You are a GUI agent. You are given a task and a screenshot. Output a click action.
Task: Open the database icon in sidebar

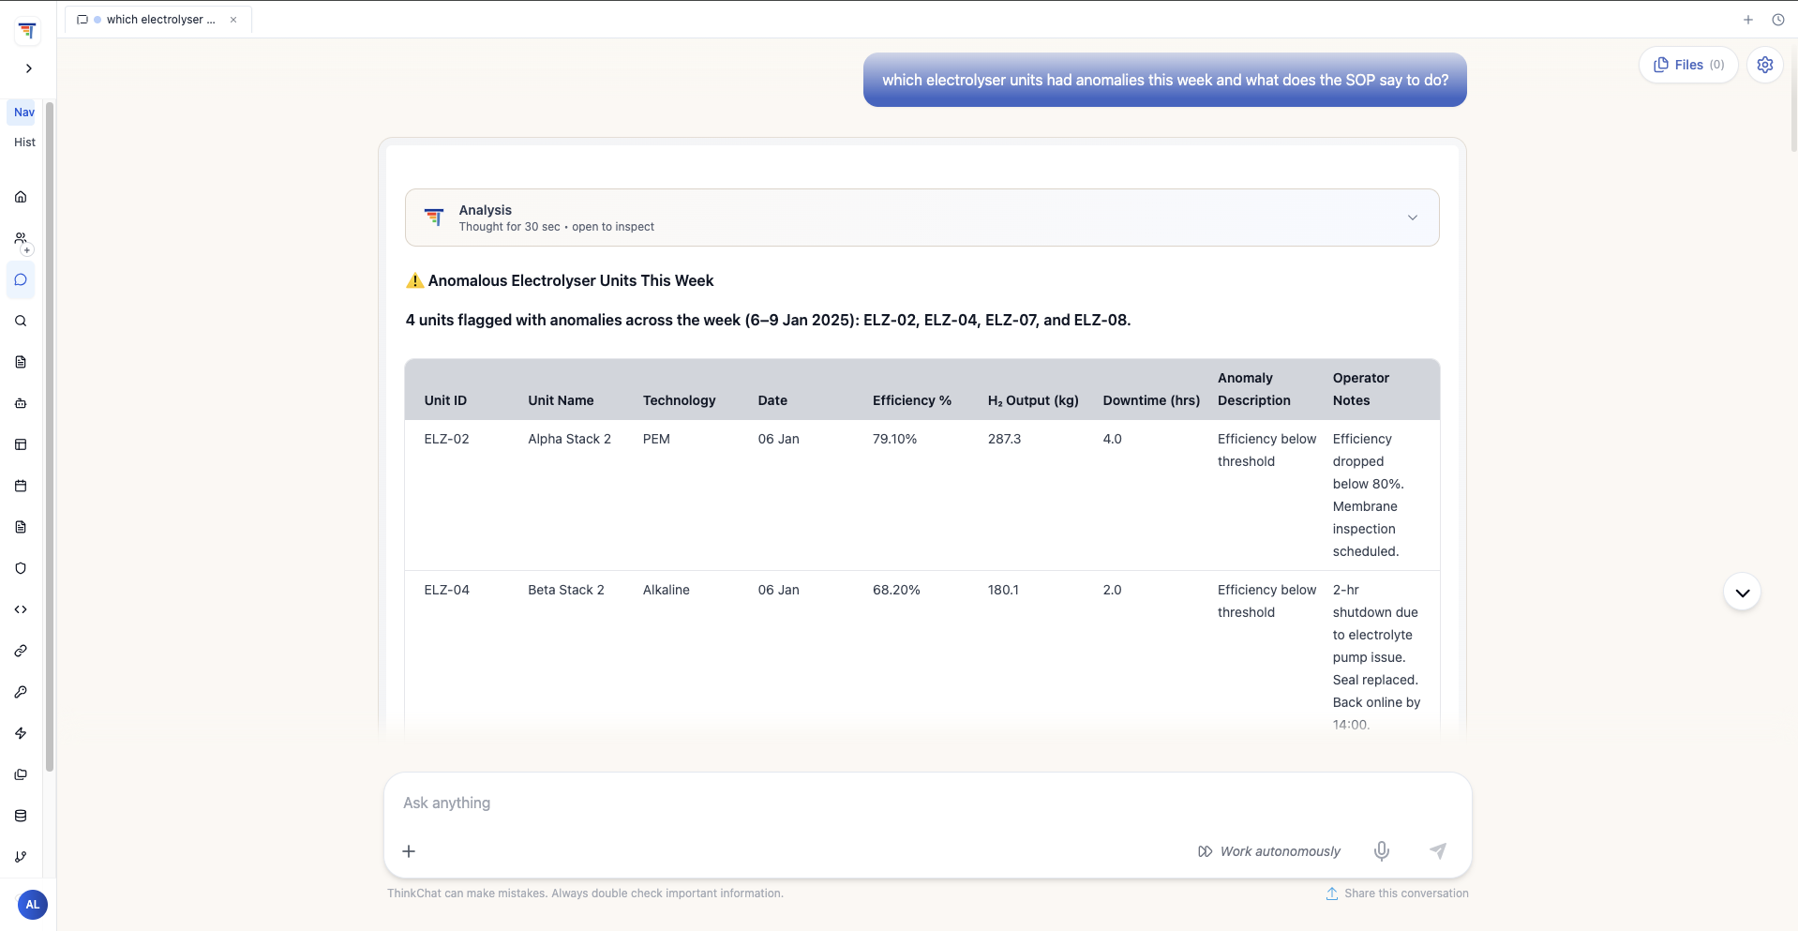pyautogui.click(x=21, y=816)
